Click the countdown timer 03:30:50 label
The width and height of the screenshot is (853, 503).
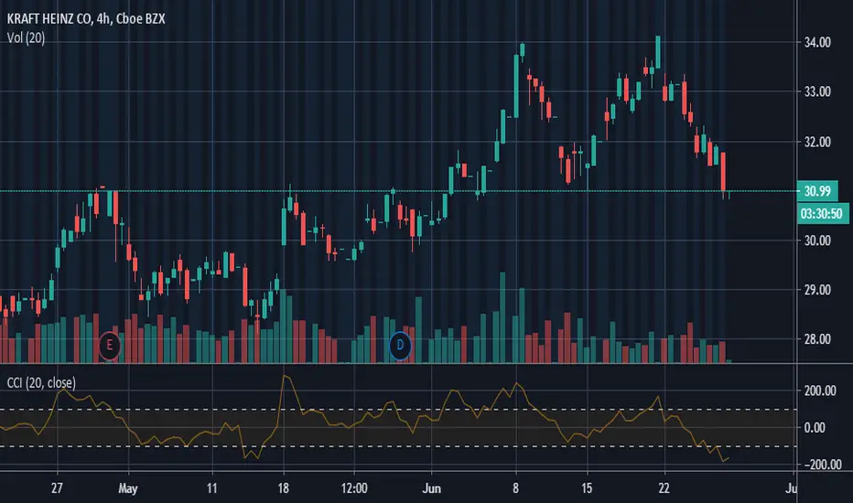[822, 214]
